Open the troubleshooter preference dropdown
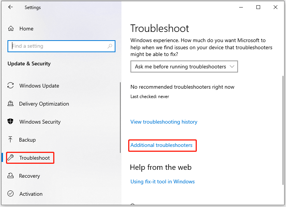286x207 pixels. [x=184, y=66]
